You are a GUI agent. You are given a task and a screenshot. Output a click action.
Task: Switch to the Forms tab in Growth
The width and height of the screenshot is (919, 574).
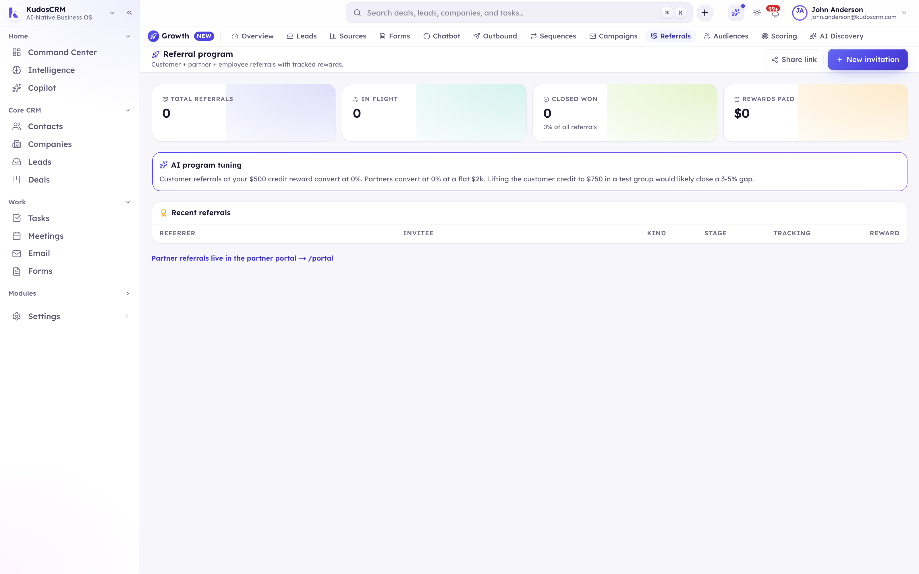pos(395,36)
